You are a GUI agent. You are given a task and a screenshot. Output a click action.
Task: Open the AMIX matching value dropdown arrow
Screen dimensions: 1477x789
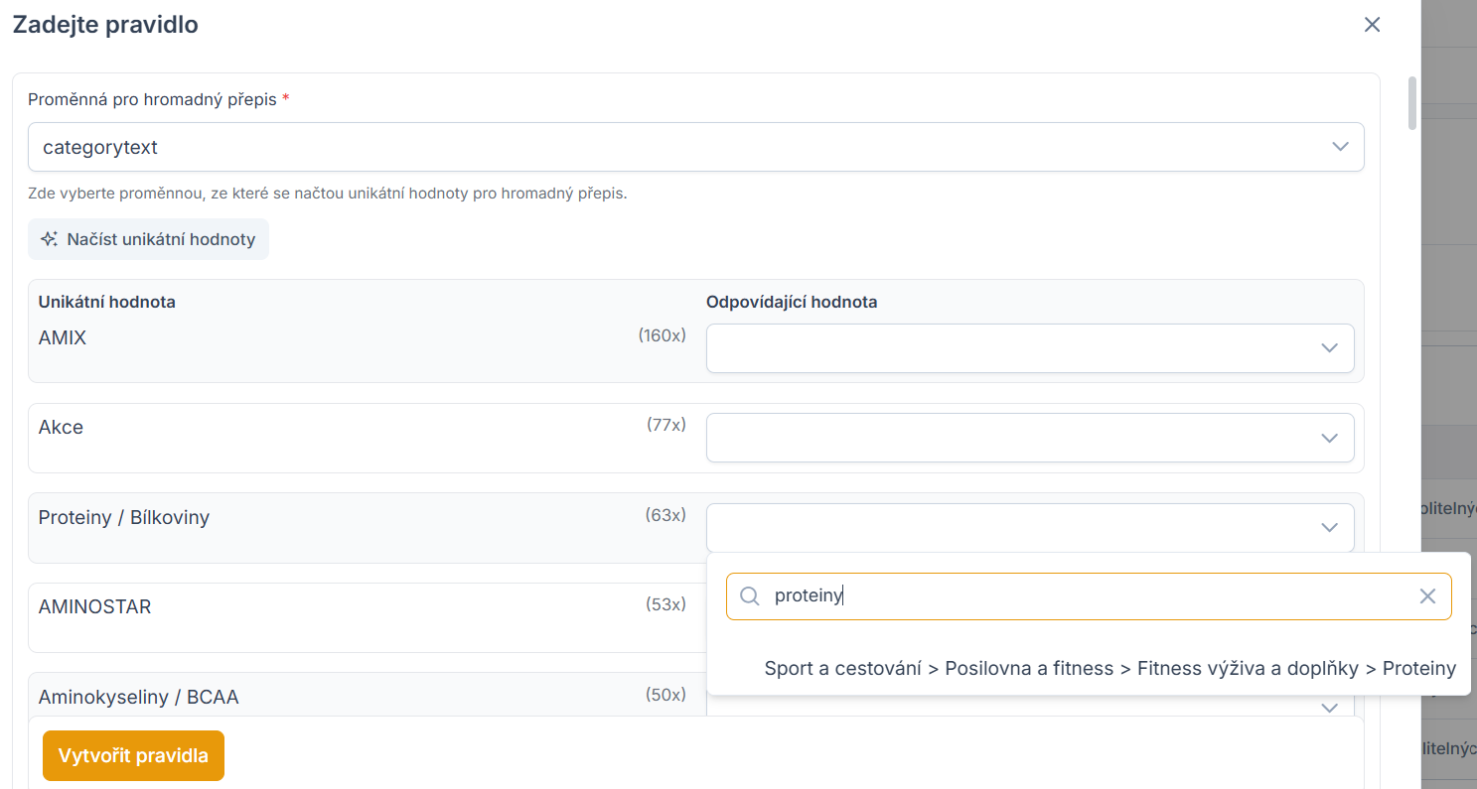[x=1330, y=348]
